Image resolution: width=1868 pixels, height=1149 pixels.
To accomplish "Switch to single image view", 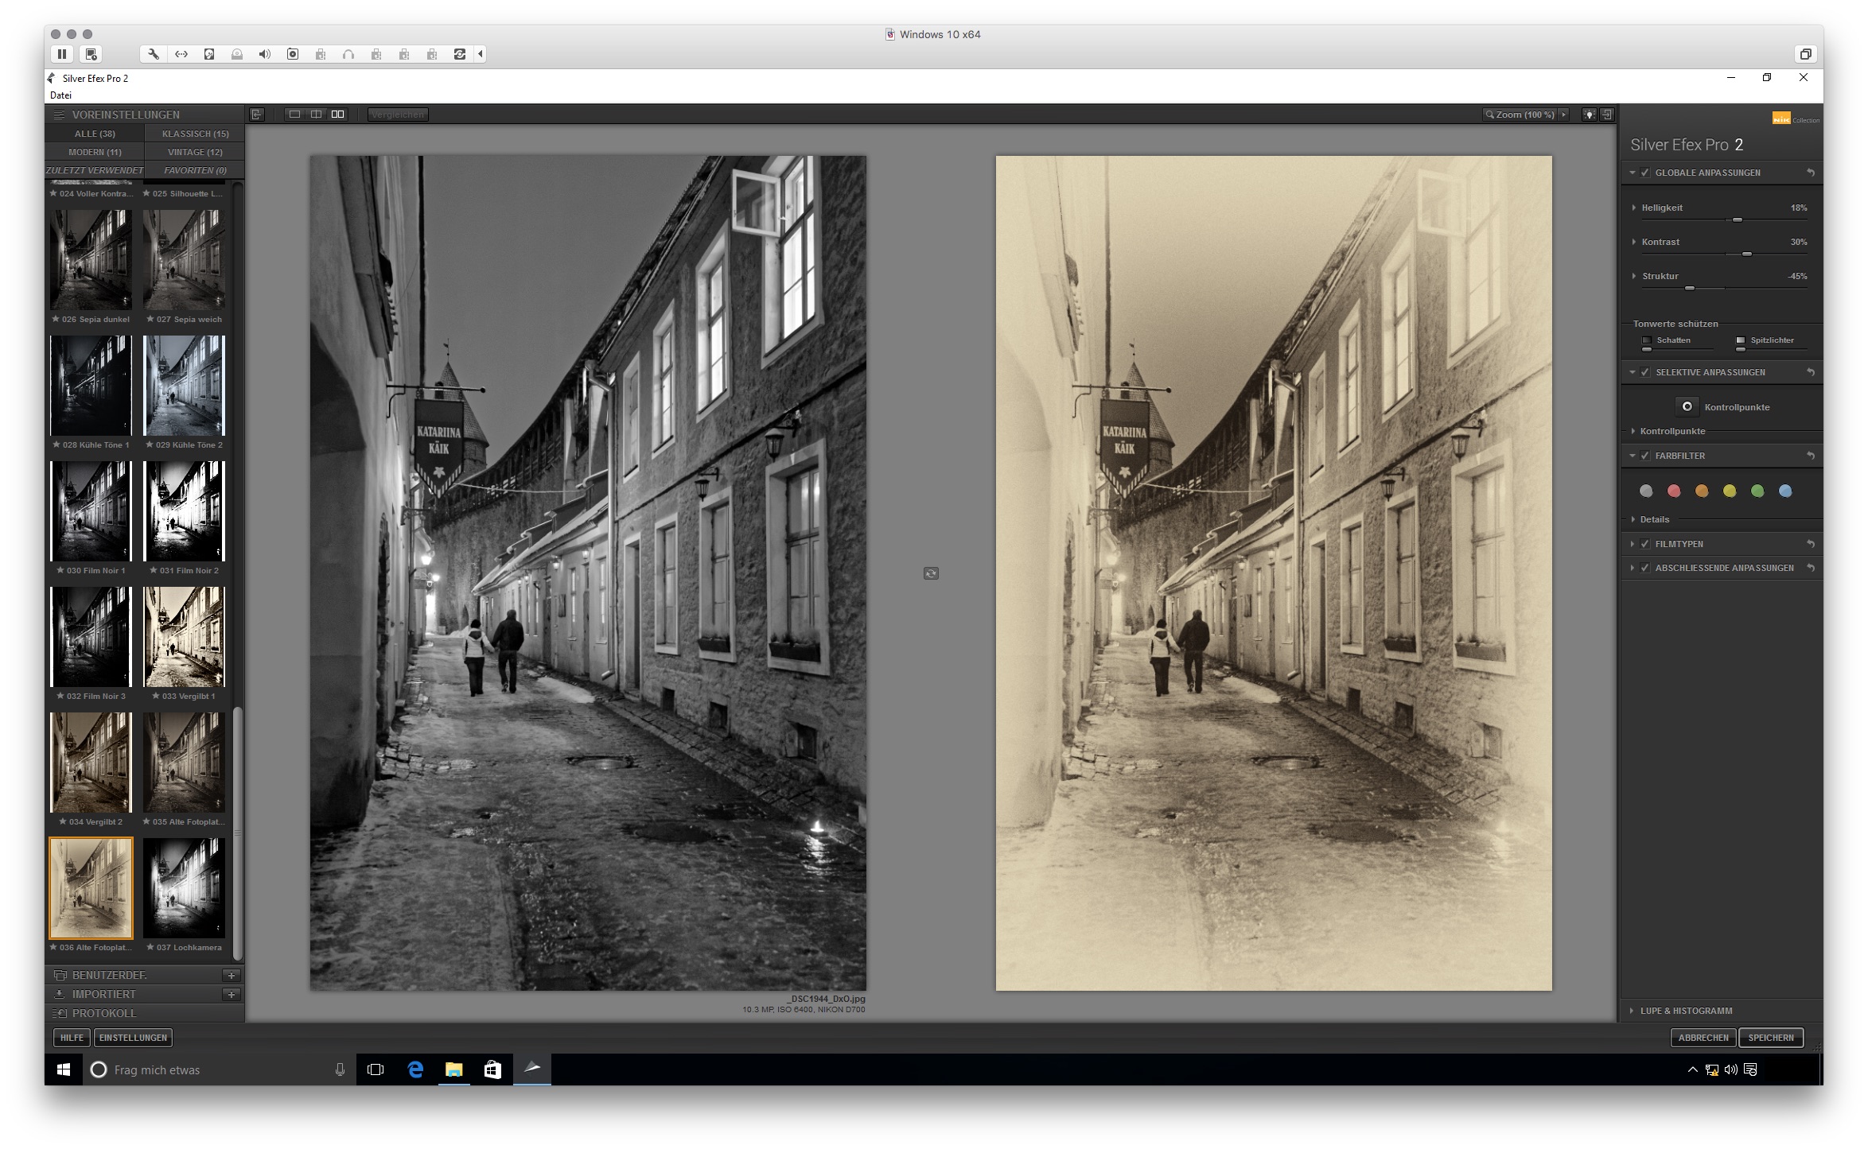I will (x=294, y=115).
